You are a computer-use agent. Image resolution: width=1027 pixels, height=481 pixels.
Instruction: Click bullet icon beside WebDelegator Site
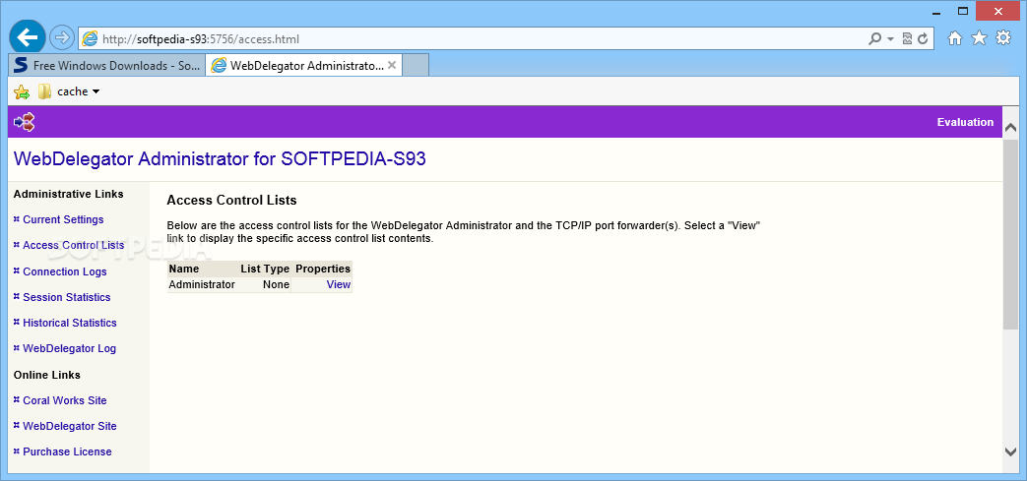[x=17, y=425]
